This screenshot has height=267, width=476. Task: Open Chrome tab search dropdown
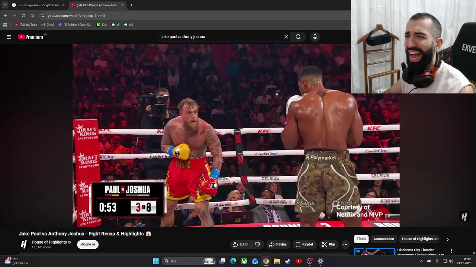[5, 5]
